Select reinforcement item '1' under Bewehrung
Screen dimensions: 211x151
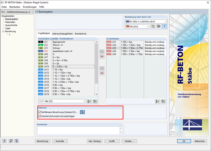(9, 35)
